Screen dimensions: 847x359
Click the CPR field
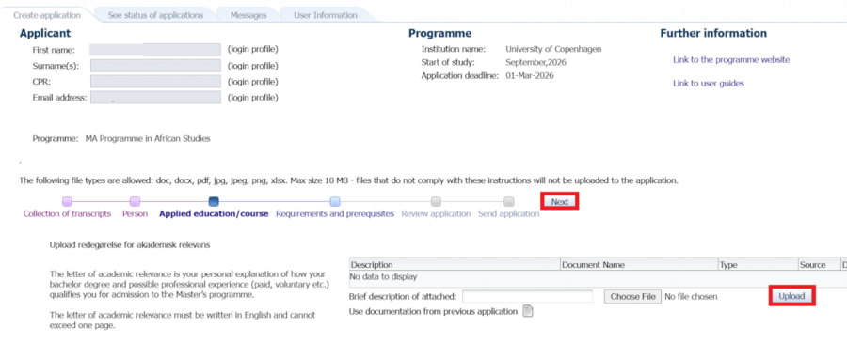(155, 82)
